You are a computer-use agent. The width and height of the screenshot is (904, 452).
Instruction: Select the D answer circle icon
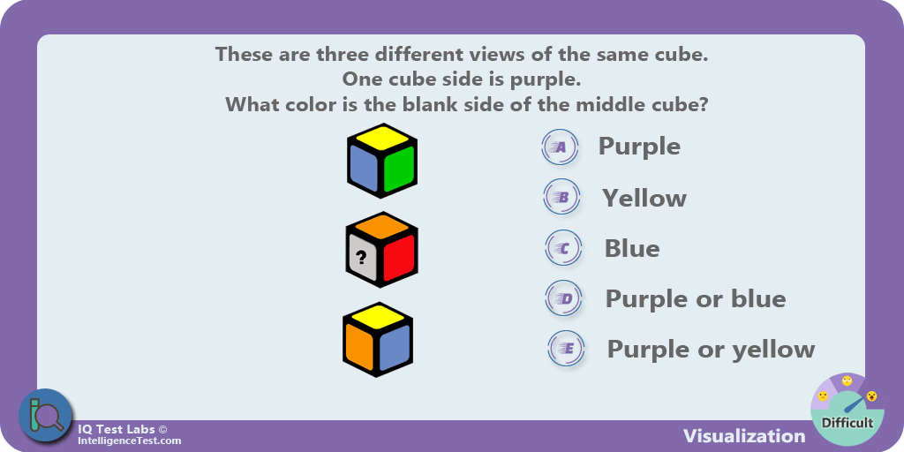tap(564, 298)
